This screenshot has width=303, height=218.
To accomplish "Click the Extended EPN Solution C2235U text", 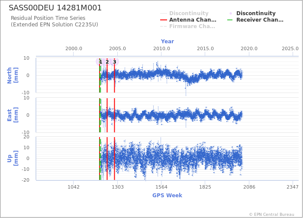I will point(54,25).
